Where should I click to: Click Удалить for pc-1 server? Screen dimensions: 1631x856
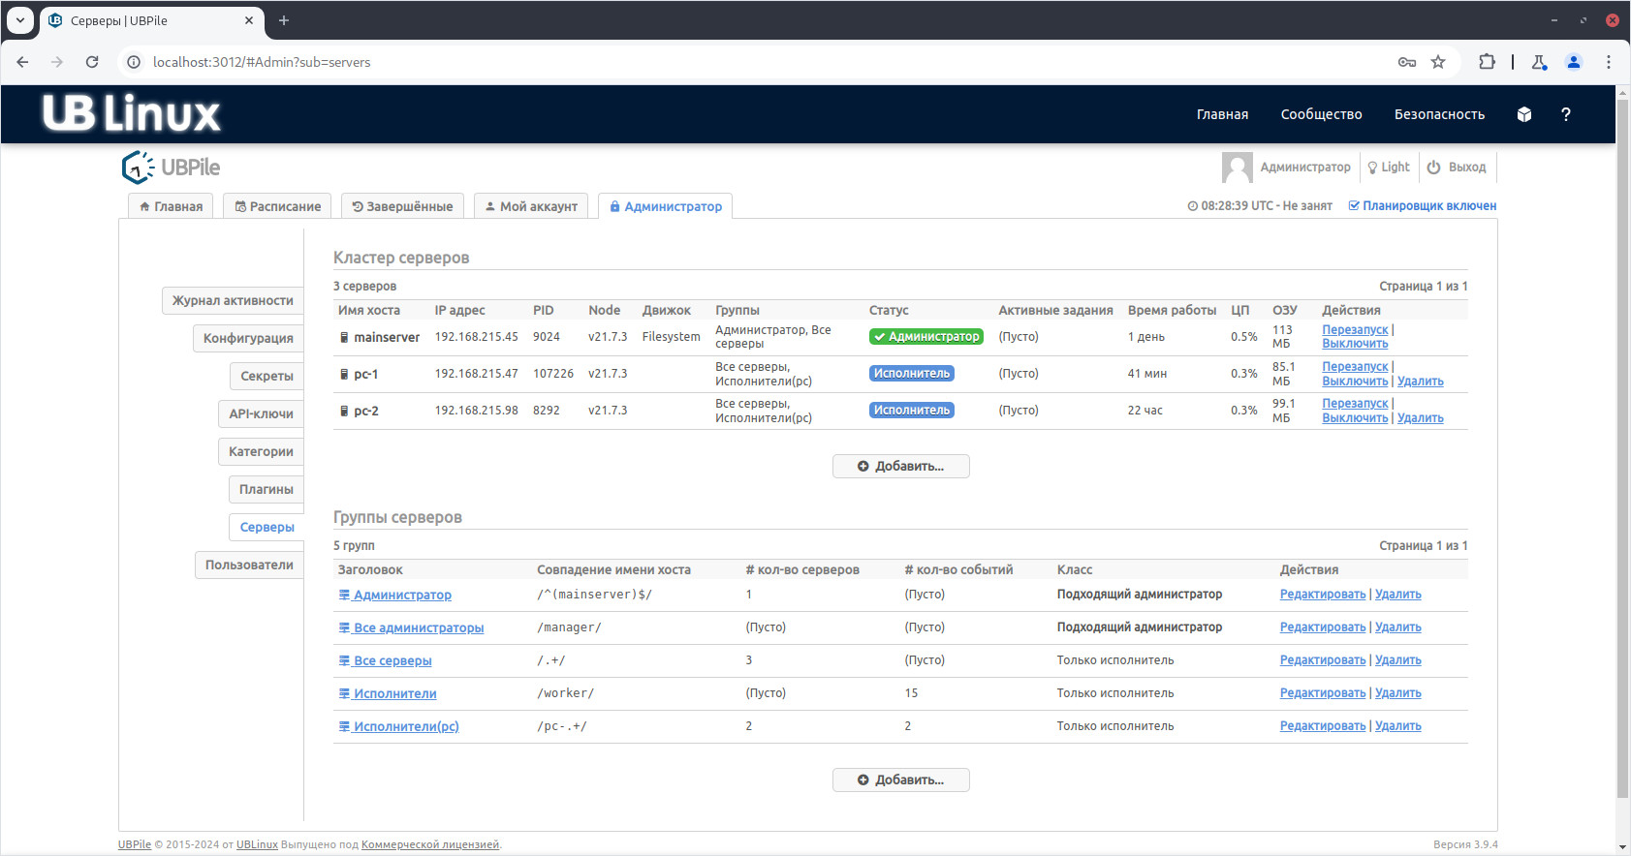point(1420,382)
